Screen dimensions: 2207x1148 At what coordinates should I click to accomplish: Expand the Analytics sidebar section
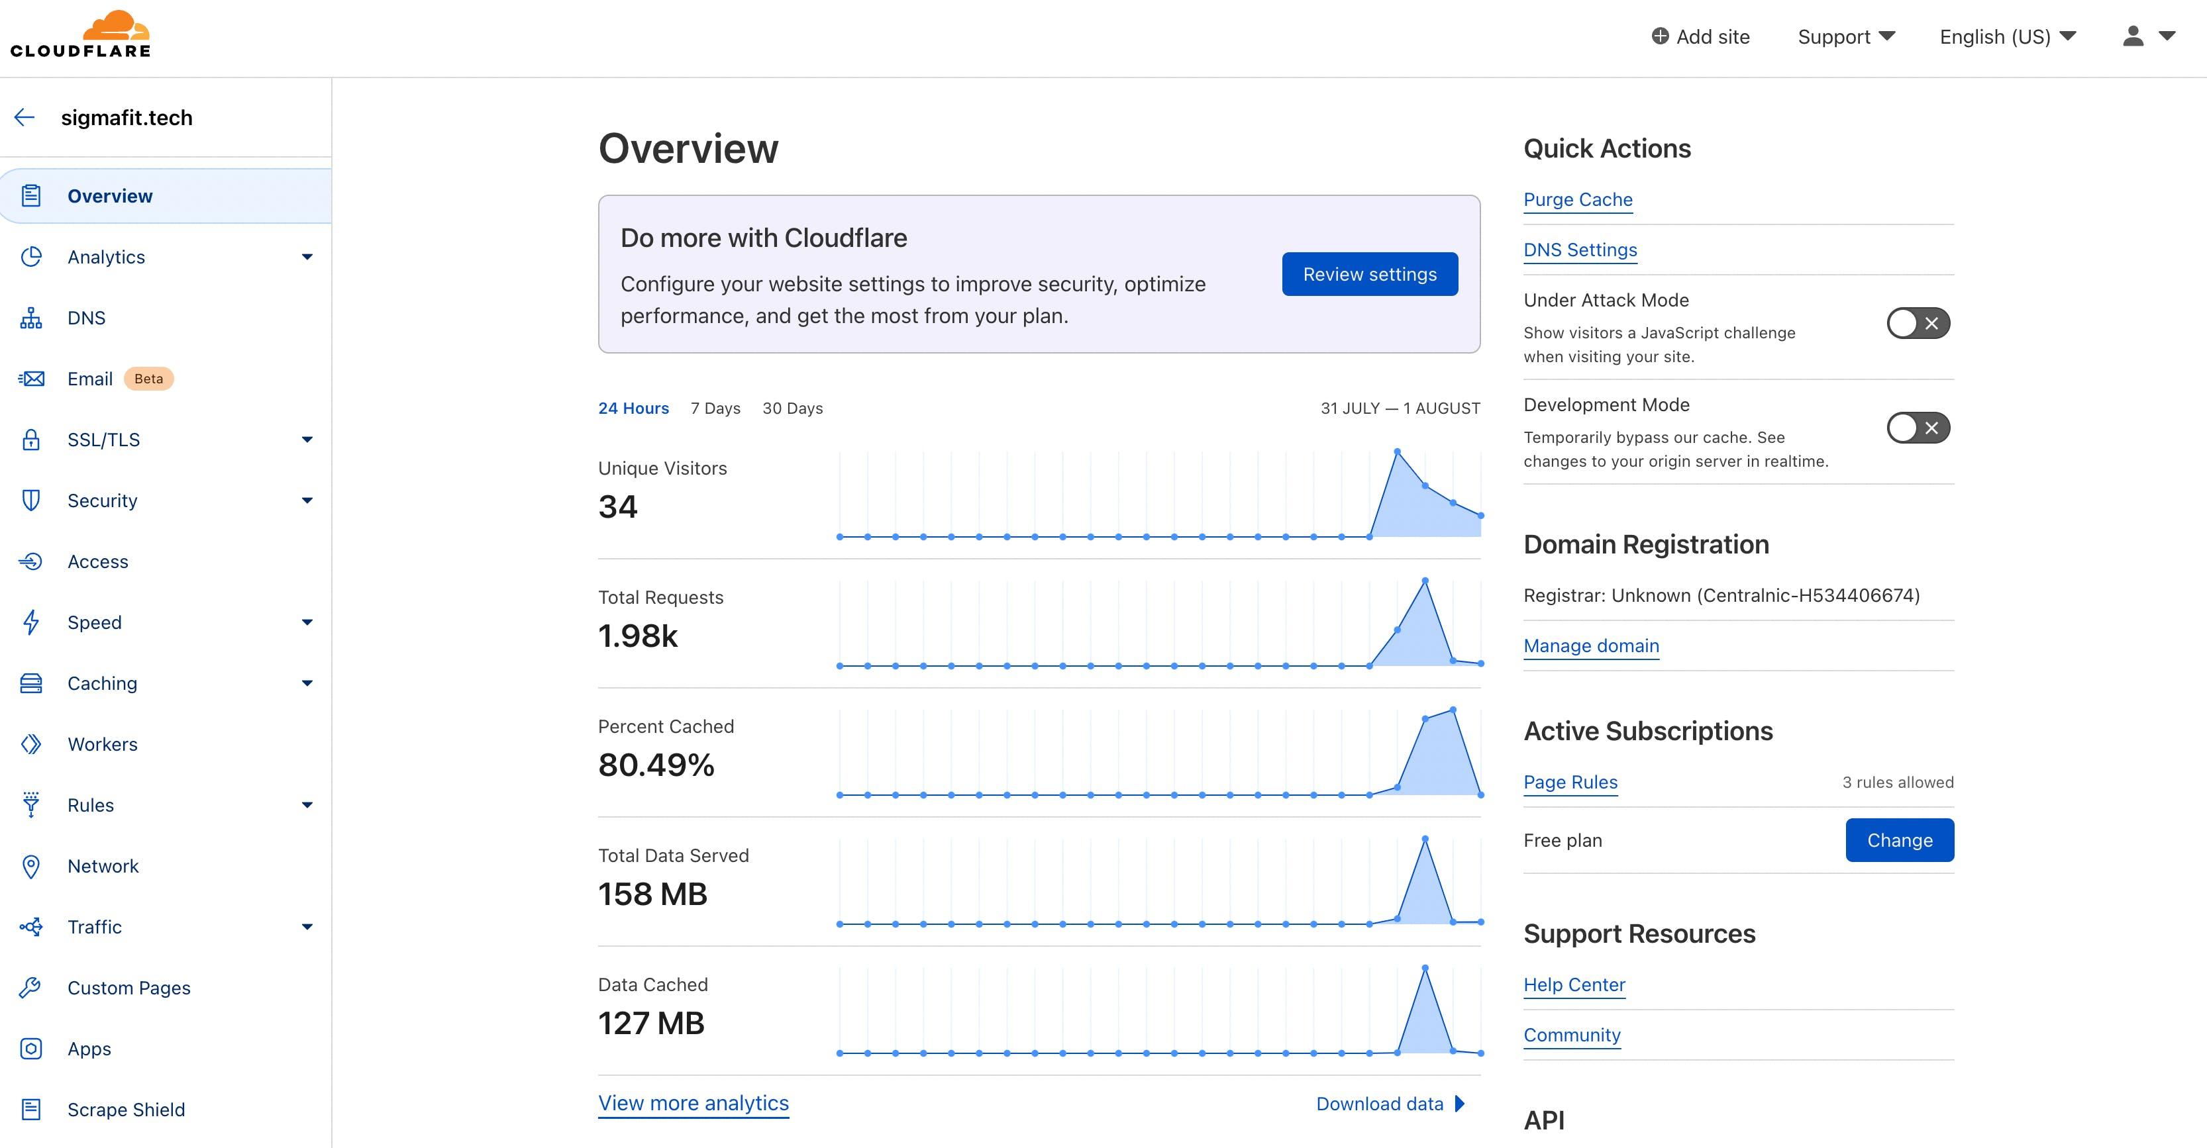306,256
